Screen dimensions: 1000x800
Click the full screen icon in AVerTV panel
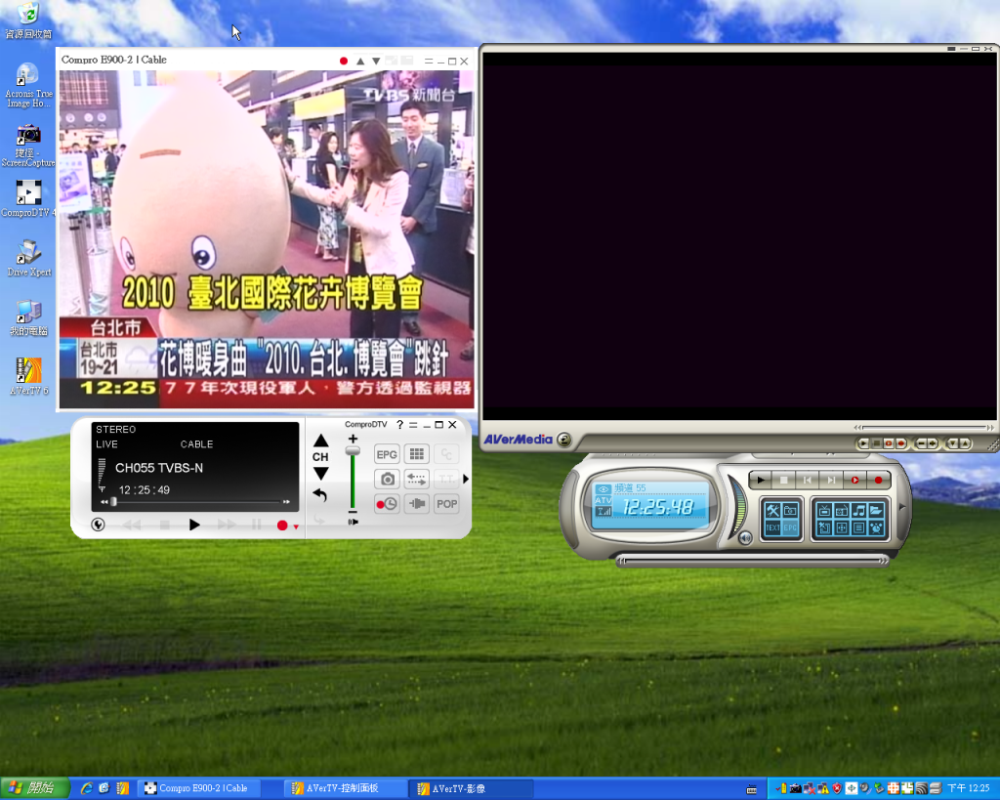pos(841,527)
